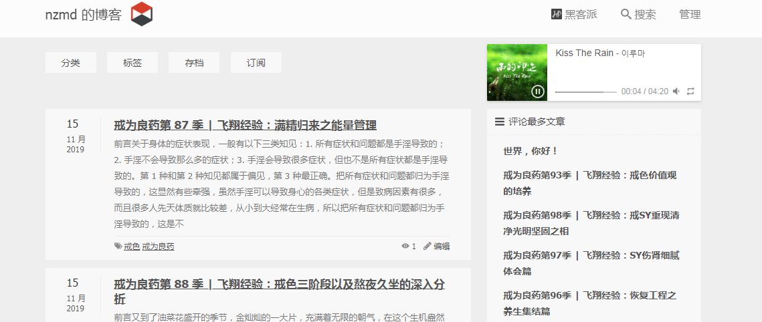Open article 戒为良药第 88 季 熬夜久坐
This screenshot has width=762, height=322.
click(x=279, y=291)
